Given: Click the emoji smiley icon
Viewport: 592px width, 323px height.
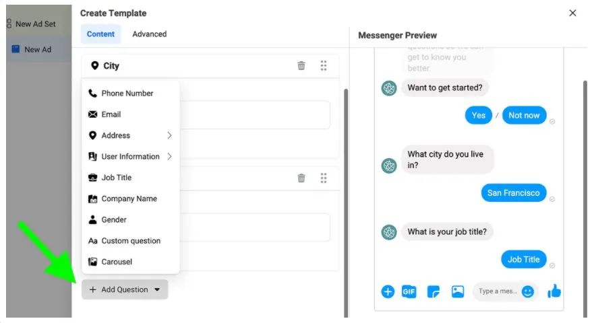Looking at the screenshot, I should point(528,291).
